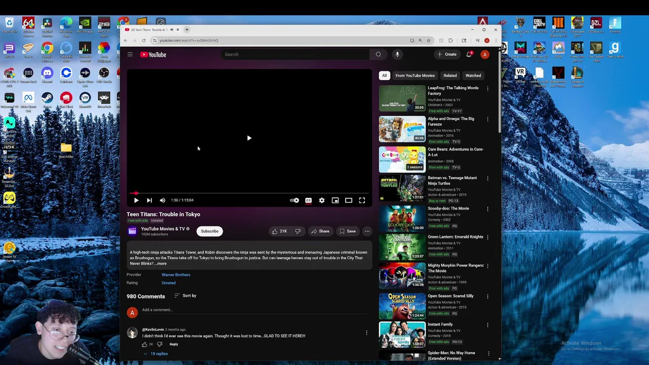Open options for 'Alpha and Omega' video
The width and height of the screenshot is (649, 365).
pos(488,120)
